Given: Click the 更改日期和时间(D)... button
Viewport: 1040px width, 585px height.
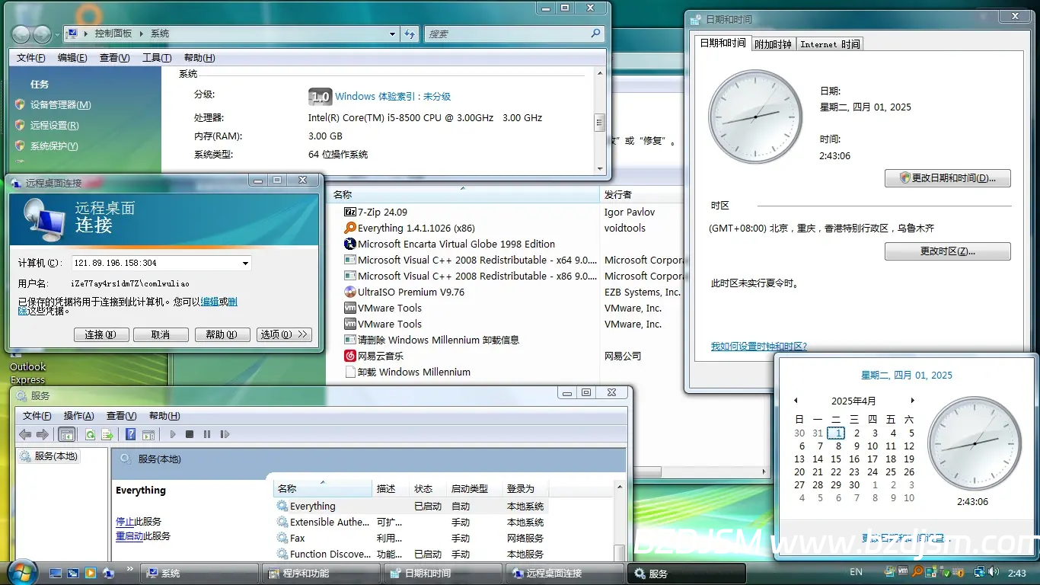Looking at the screenshot, I should [948, 178].
